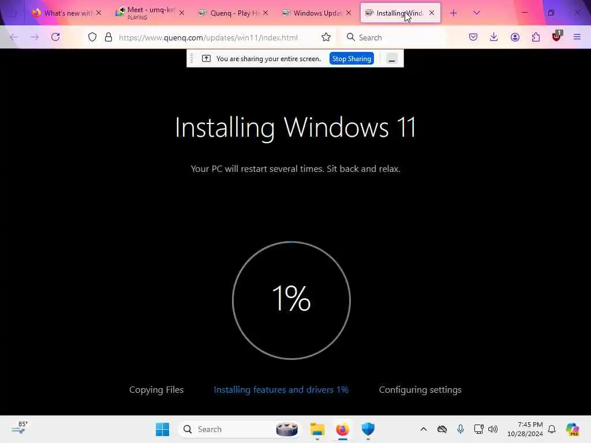The width and height of the screenshot is (591, 443).
Task: Open the Copilot preview taskbar icon
Action: point(573,429)
